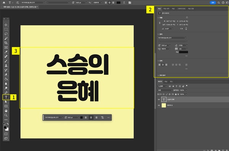
Task: Swap foreground and background colors
Action: [x=8, y=124]
